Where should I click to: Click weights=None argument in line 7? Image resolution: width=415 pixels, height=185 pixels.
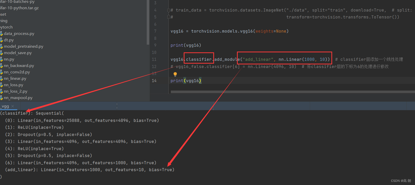[x=271, y=31]
